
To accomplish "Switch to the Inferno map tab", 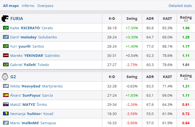I will (28, 6).
